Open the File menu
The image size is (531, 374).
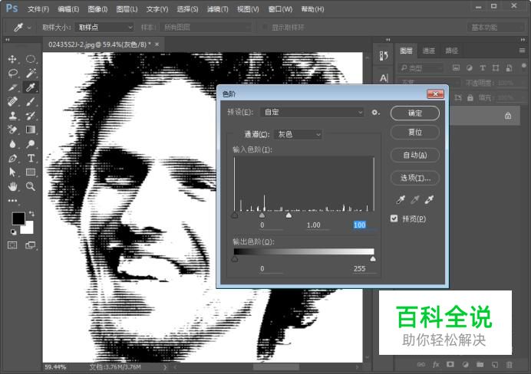tap(38, 9)
